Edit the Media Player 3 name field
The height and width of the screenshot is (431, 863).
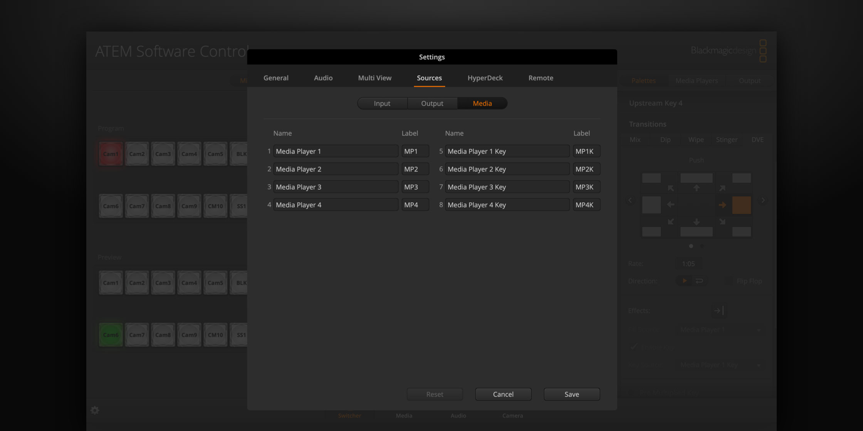tap(336, 187)
